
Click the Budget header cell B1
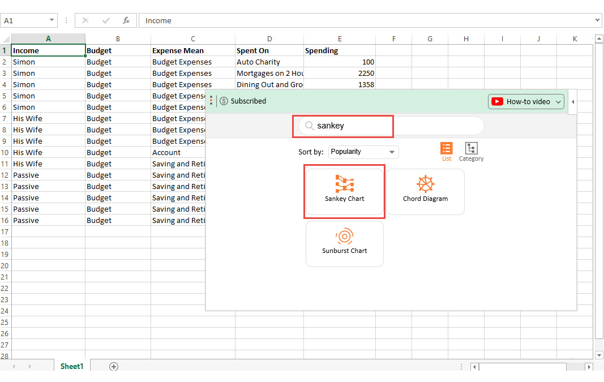(x=118, y=50)
